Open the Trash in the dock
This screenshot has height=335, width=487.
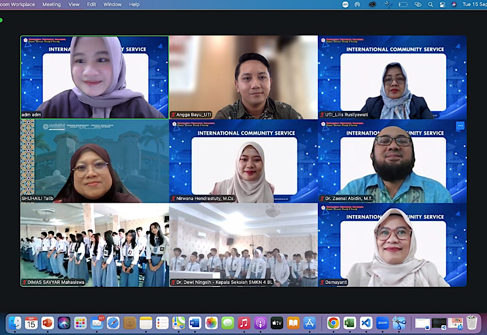click(x=471, y=323)
